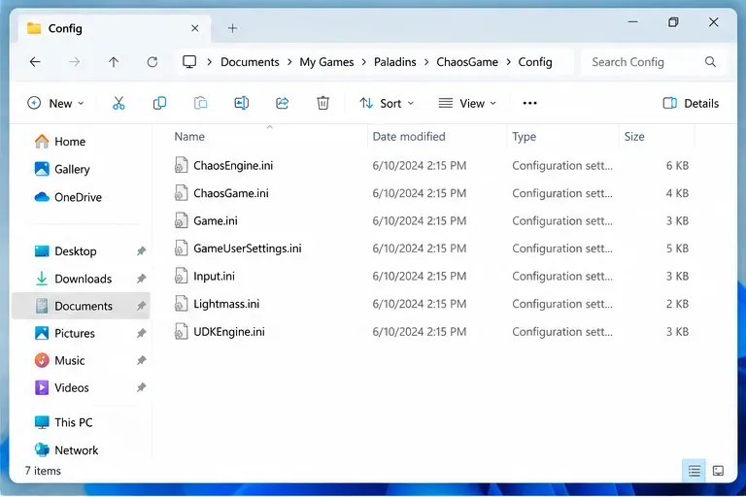
Task: Open the New dropdown menu
Action: click(x=56, y=103)
